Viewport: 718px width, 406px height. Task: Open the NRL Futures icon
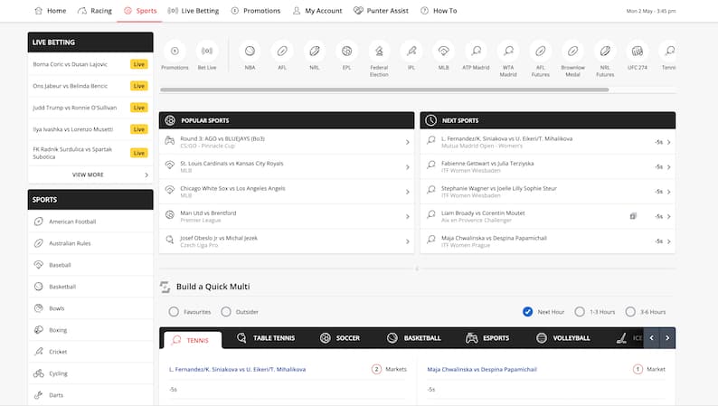[x=605, y=52]
